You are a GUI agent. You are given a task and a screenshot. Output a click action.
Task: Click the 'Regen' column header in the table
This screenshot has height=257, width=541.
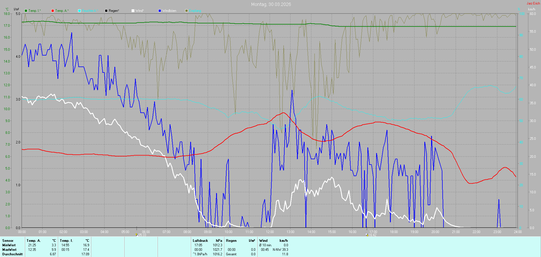tap(231, 241)
